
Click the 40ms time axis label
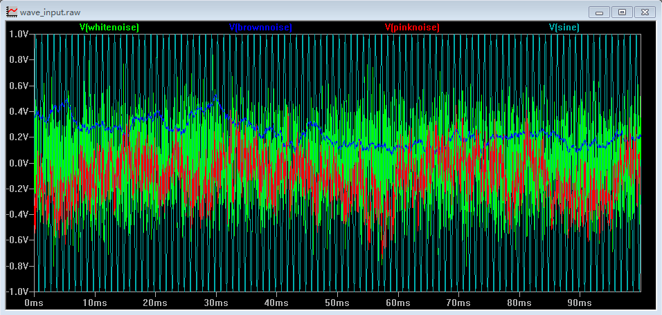[x=276, y=303]
